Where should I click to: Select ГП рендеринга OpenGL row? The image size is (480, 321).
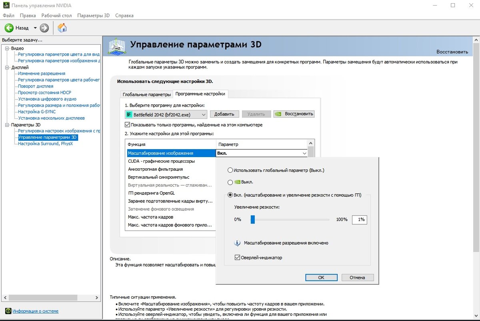point(171,193)
